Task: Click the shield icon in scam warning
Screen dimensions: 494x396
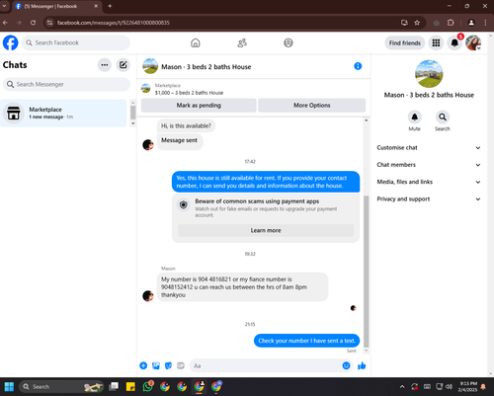Action: [x=184, y=204]
